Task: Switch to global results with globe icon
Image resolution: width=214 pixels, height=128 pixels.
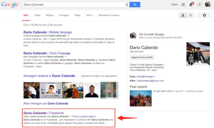Action: tap(191, 15)
